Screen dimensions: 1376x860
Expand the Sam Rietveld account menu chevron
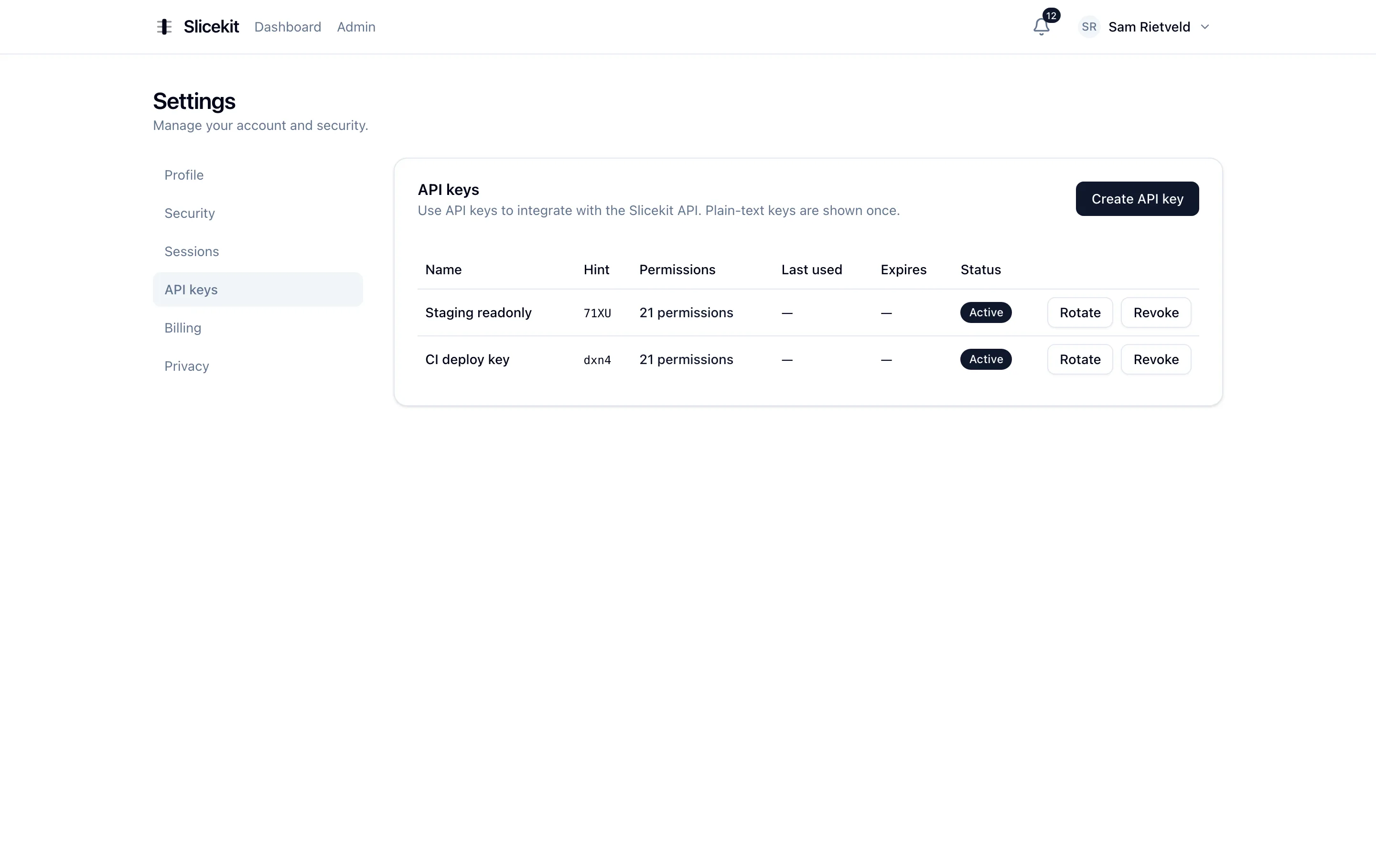pos(1204,27)
